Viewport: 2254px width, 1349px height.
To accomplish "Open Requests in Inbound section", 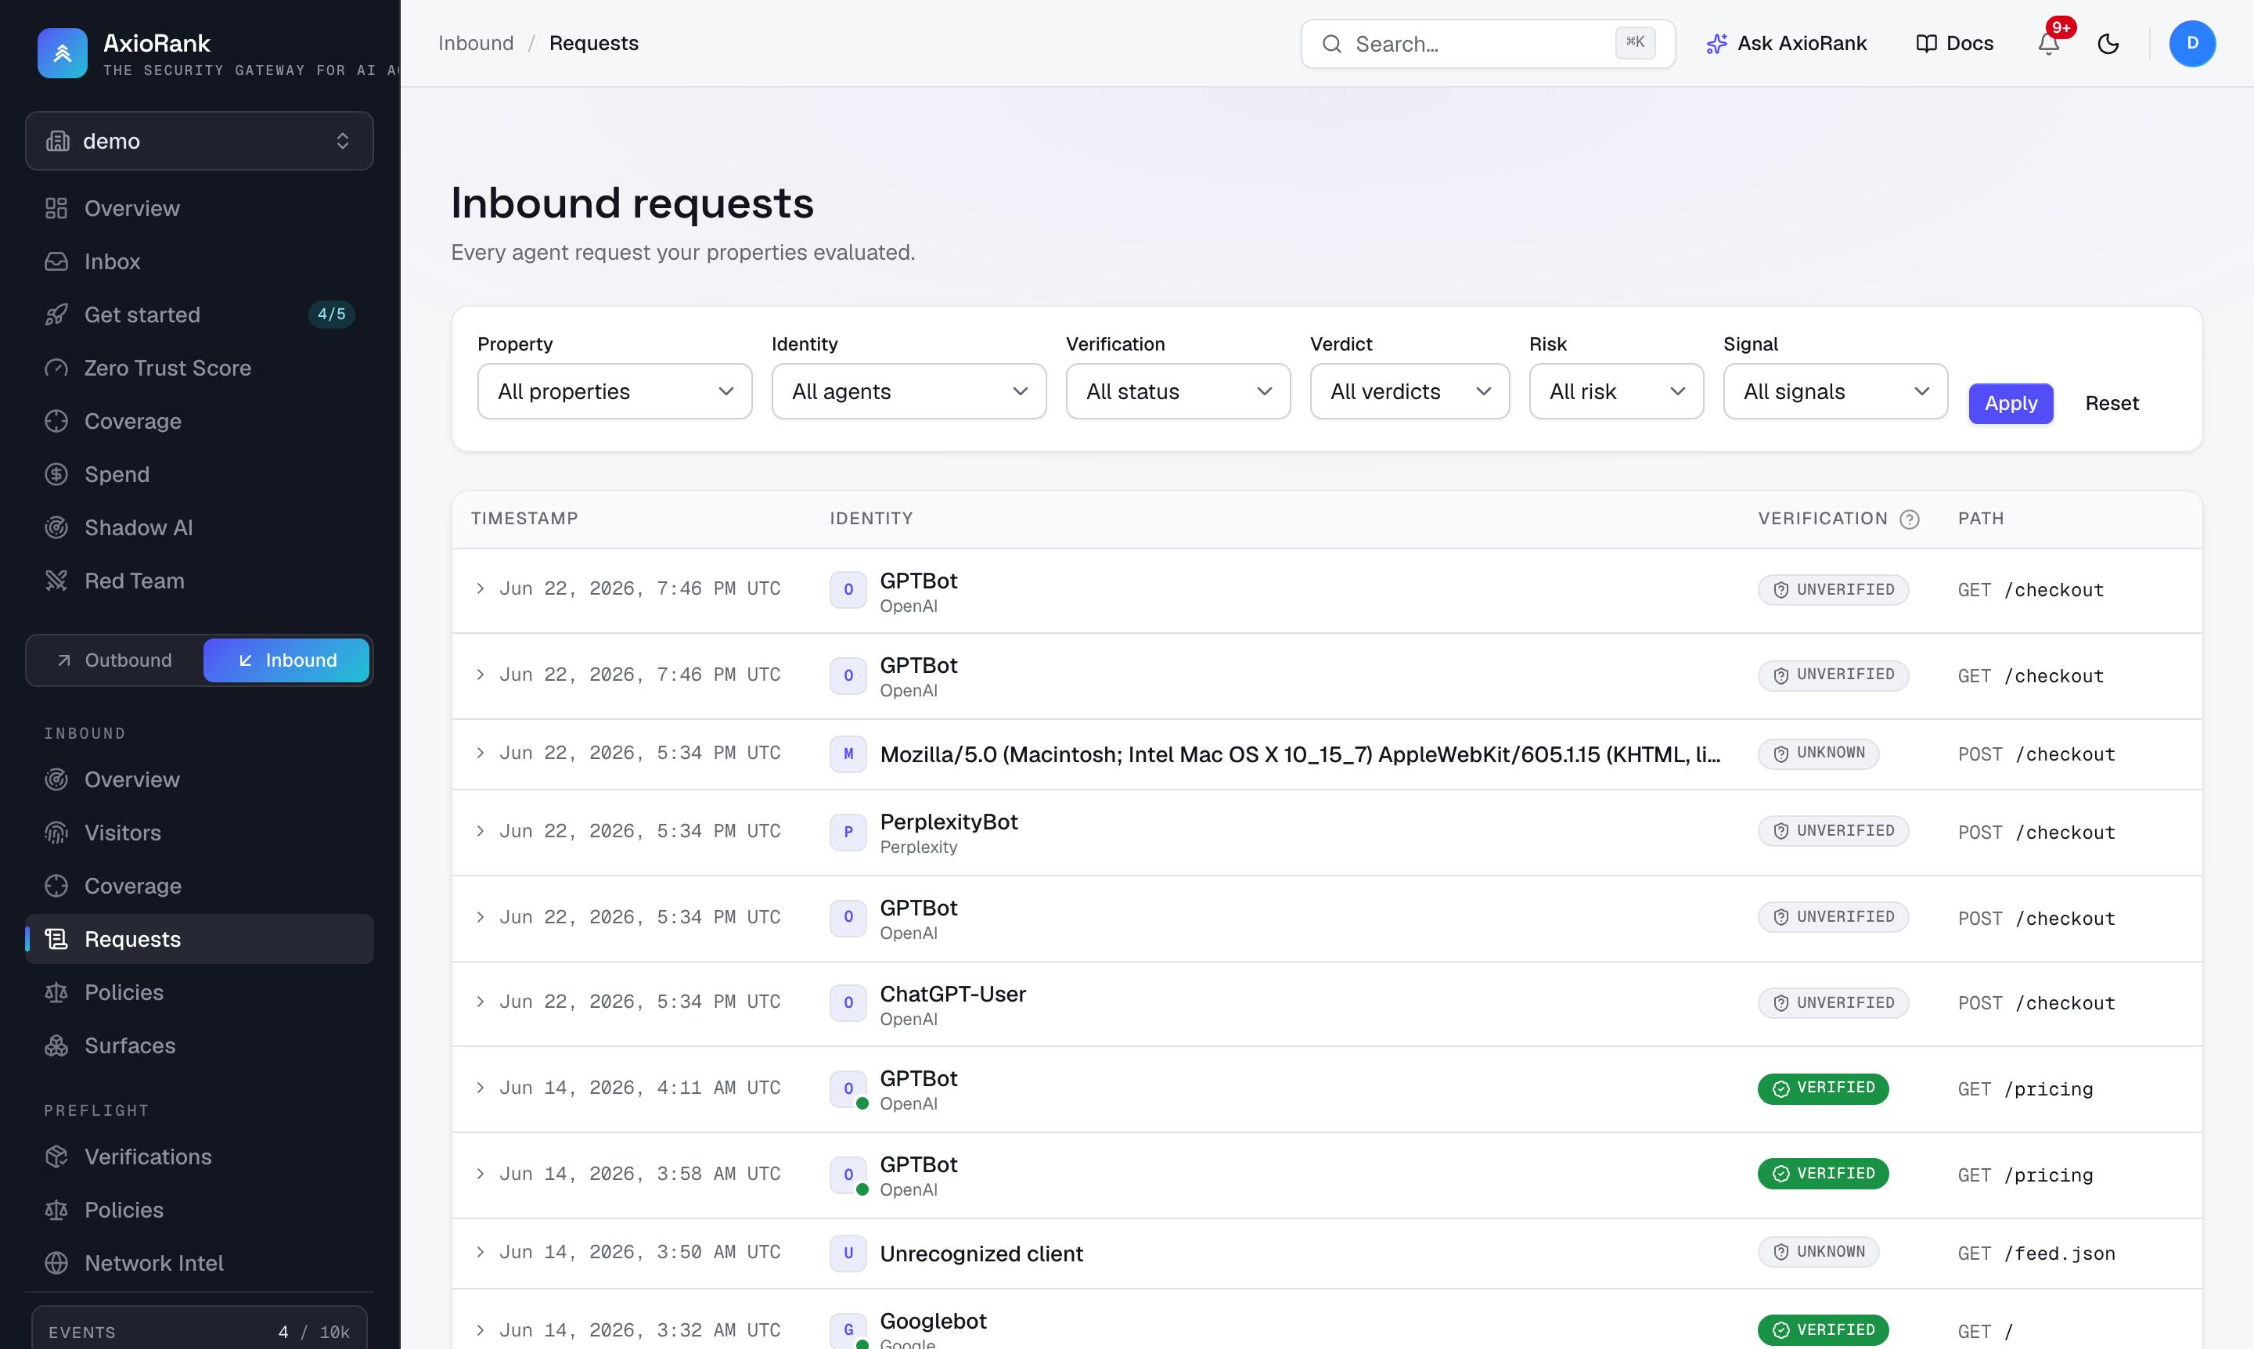I will coord(199,939).
